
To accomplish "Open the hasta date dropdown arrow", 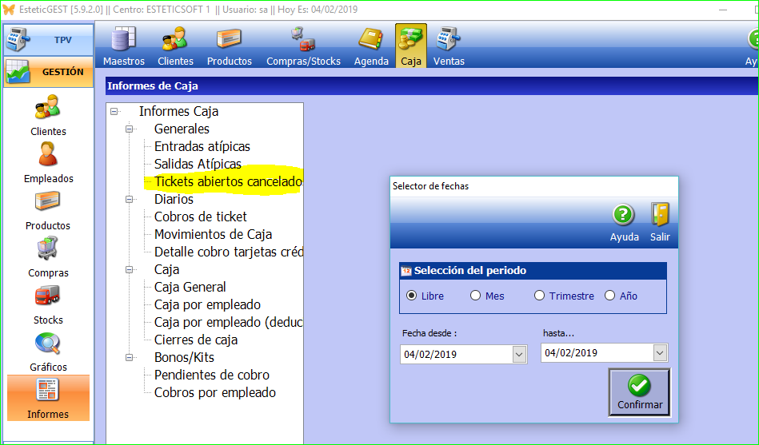I will pos(659,352).
